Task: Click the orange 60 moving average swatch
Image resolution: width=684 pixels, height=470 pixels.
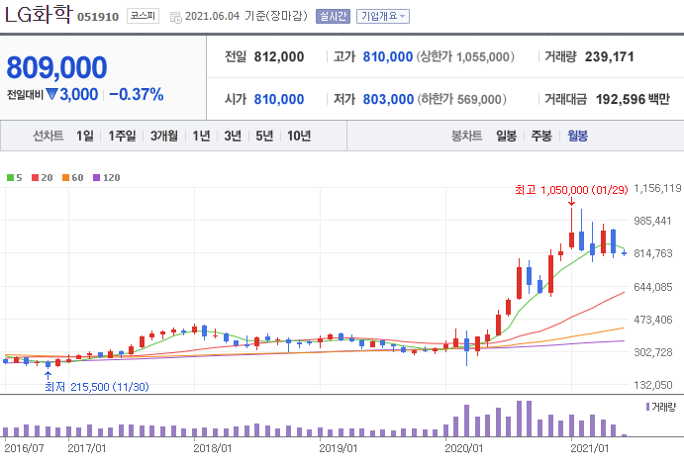Action: [x=66, y=178]
